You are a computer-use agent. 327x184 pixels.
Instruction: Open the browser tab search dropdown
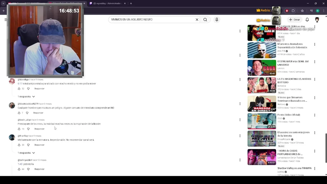tap(3, 3)
